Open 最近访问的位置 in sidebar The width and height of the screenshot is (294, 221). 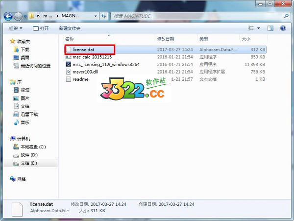(x=32, y=66)
